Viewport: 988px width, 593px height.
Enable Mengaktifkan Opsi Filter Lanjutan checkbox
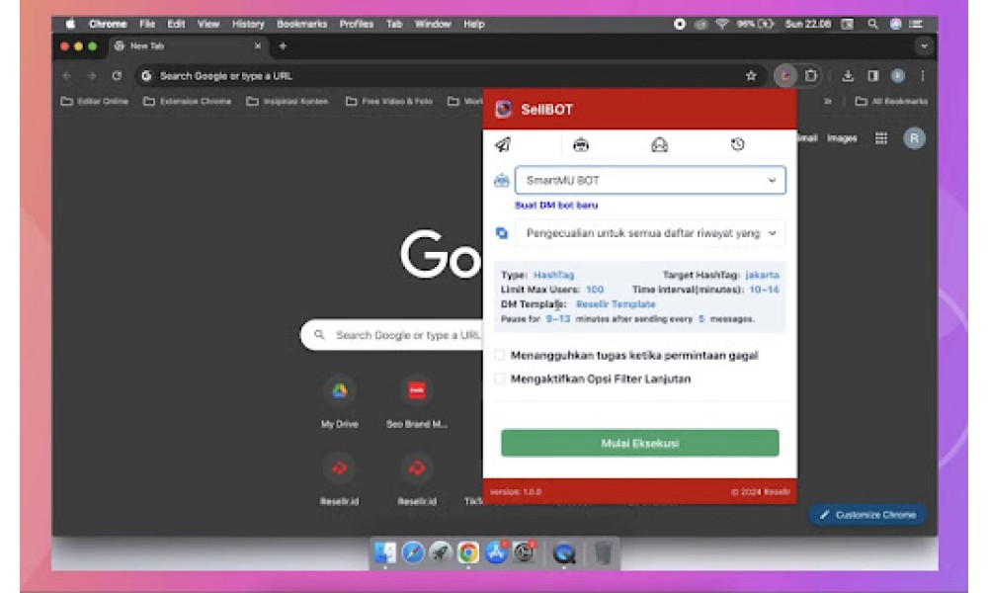tap(500, 379)
